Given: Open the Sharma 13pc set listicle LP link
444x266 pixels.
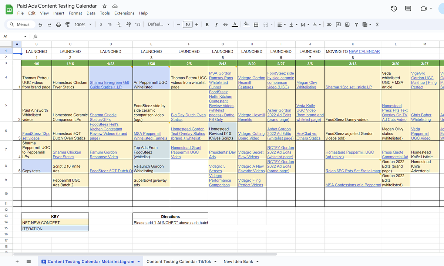Looking at the screenshot, I should point(349,87).
